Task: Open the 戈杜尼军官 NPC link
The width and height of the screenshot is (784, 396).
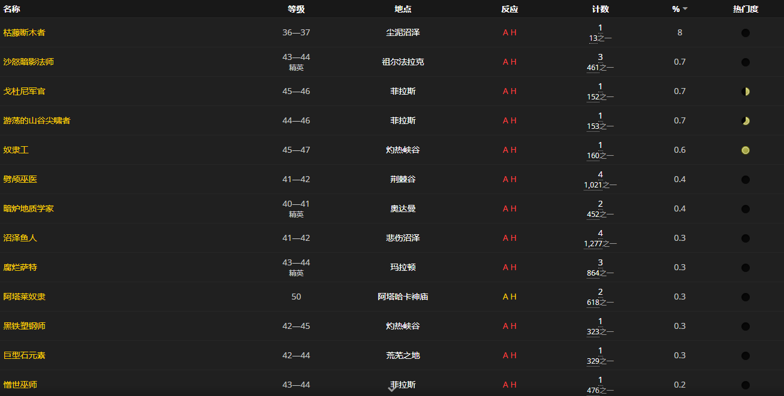Action: 24,91
